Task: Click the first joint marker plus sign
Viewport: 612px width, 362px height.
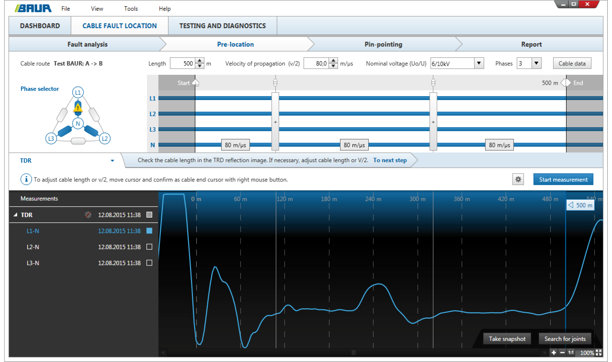Action: [x=275, y=122]
